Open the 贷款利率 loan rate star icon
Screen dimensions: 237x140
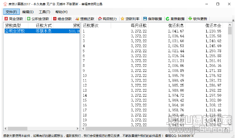122,19
